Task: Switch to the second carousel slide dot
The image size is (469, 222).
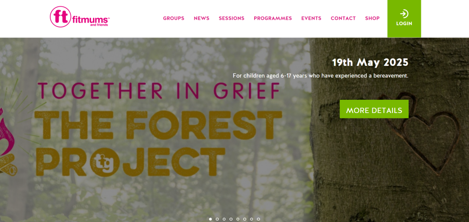Action: (217, 219)
